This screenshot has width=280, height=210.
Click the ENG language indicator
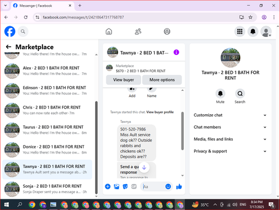point(243,204)
